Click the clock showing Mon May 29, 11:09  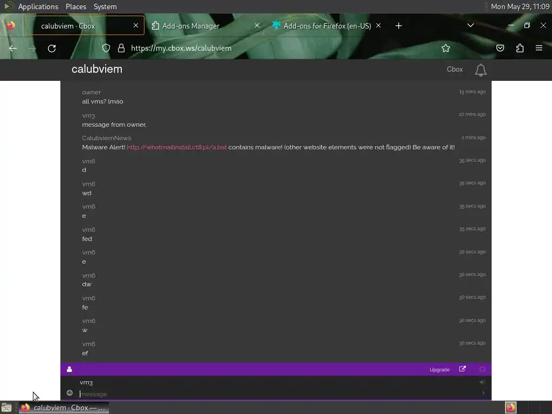coord(520,6)
